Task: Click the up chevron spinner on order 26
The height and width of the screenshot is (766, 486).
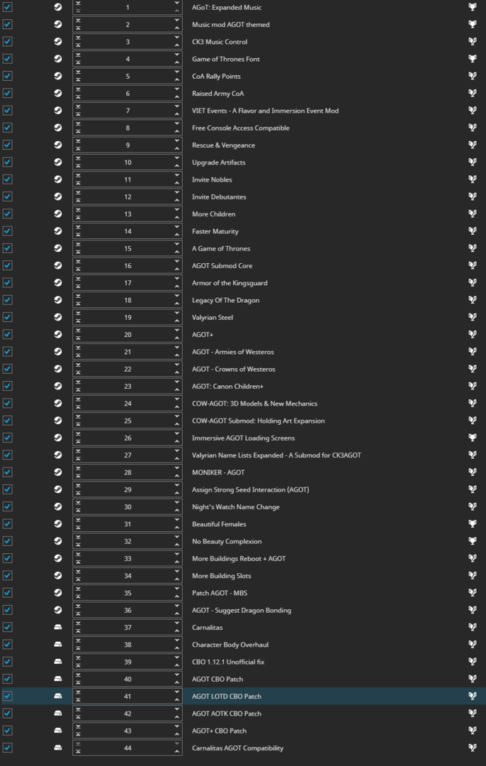Action: (176, 441)
